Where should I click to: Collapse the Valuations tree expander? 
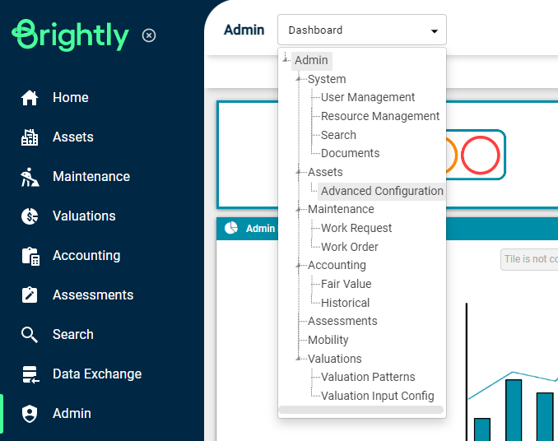pyautogui.click(x=298, y=359)
